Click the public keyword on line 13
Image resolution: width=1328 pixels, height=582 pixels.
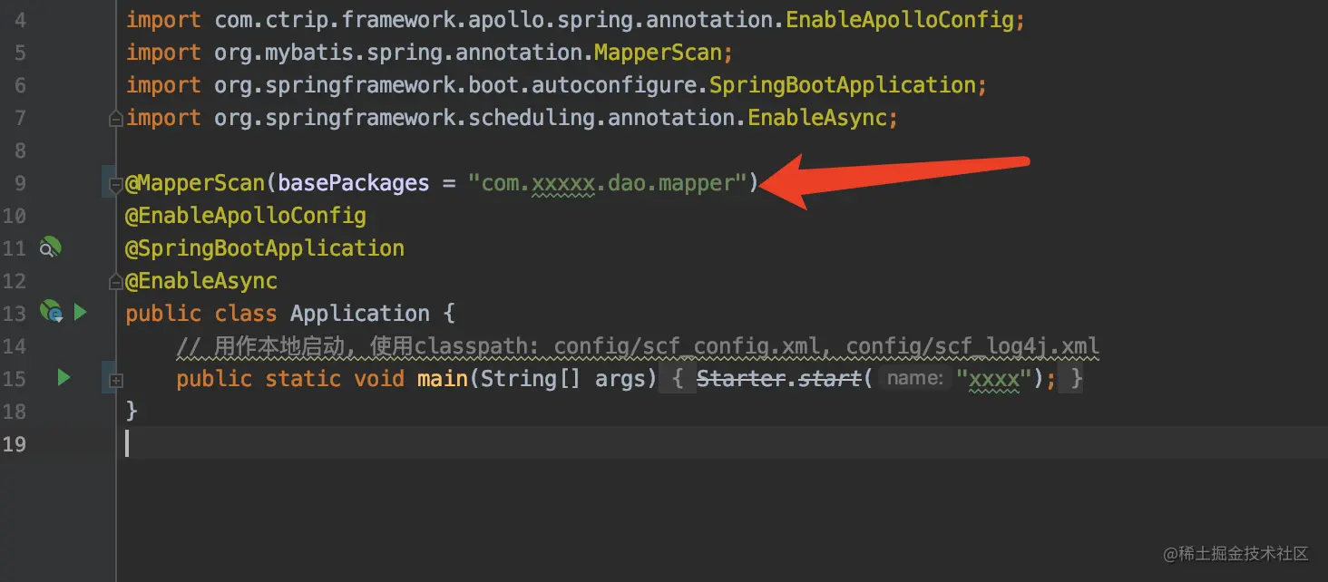click(x=163, y=314)
